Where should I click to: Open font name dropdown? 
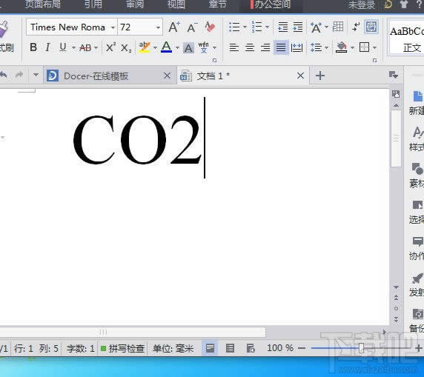[x=113, y=27]
